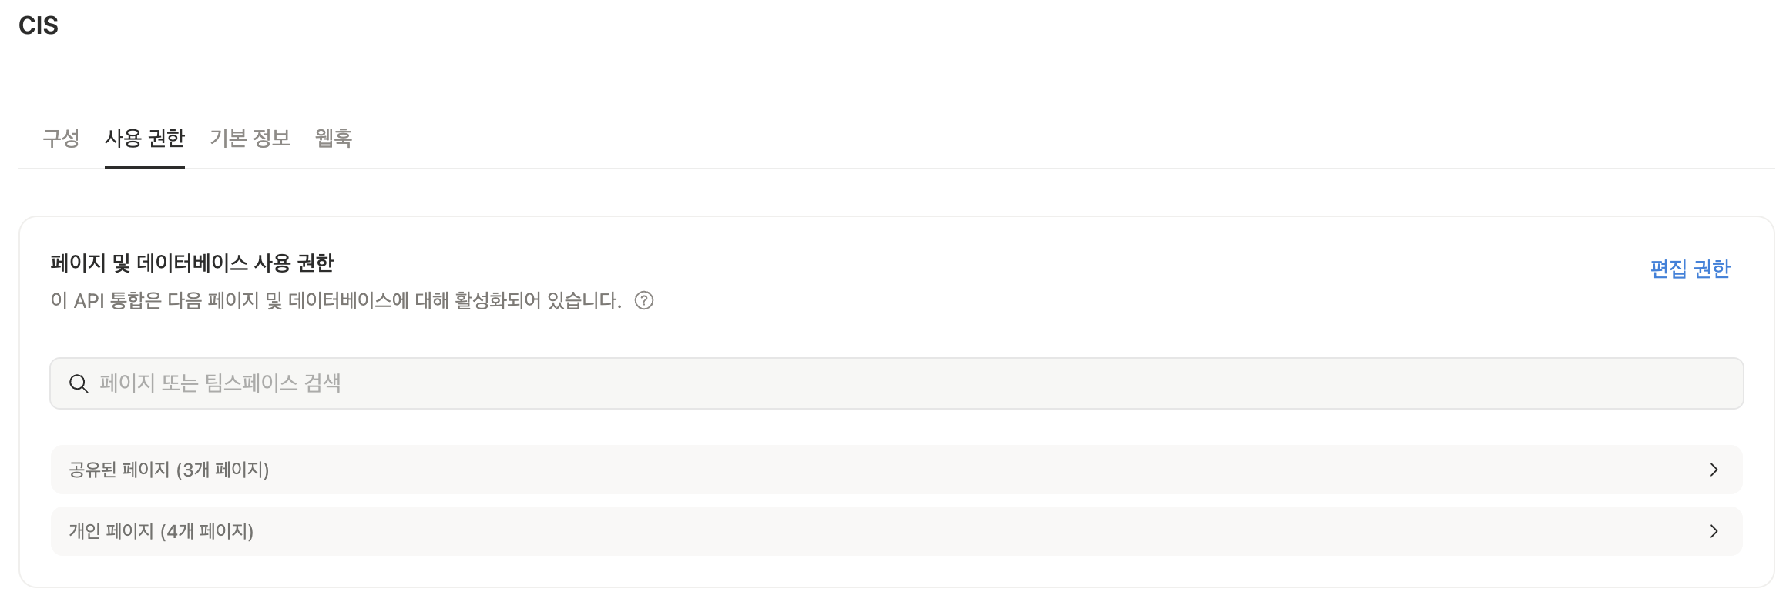Viewport: 1786px width, 602px height.
Task: Click the 페이지 및 데이터베이스 사용 권한 heading
Action: click(x=192, y=263)
